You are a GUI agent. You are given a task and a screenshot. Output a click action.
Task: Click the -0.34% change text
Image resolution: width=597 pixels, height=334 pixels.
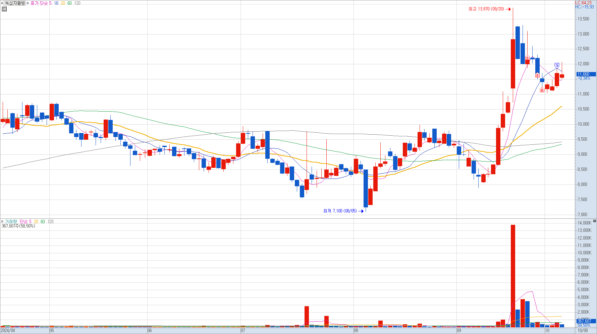584,78
